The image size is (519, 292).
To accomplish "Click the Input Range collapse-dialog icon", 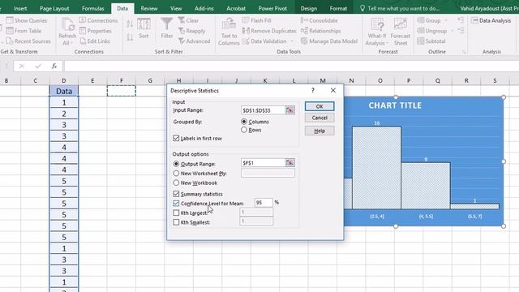I will (x=290, y=110).
